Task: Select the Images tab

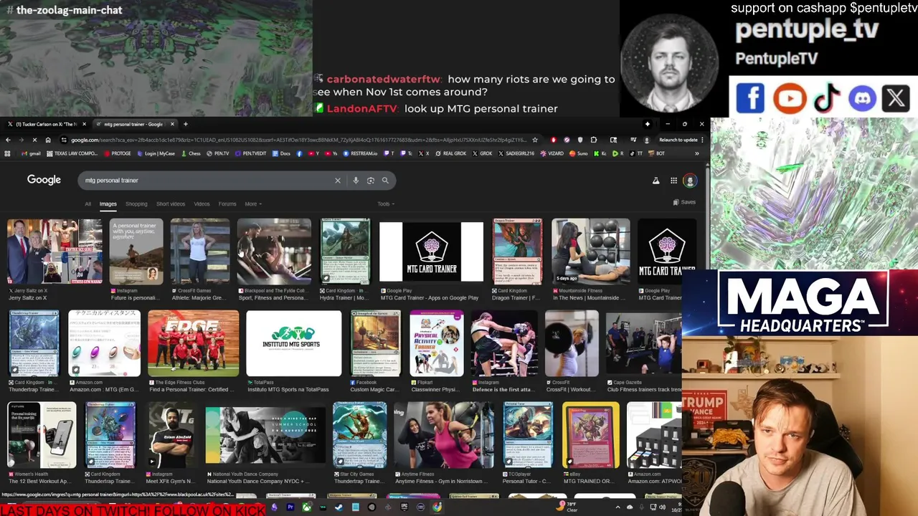Action: [108, 204]
